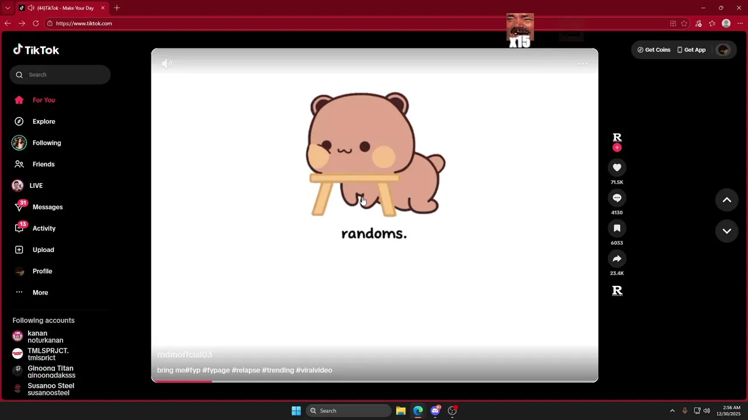Bookmark the video with favorites icon
Screen dimensions: 748x420
pyautogui.click(x=617, y=228)
